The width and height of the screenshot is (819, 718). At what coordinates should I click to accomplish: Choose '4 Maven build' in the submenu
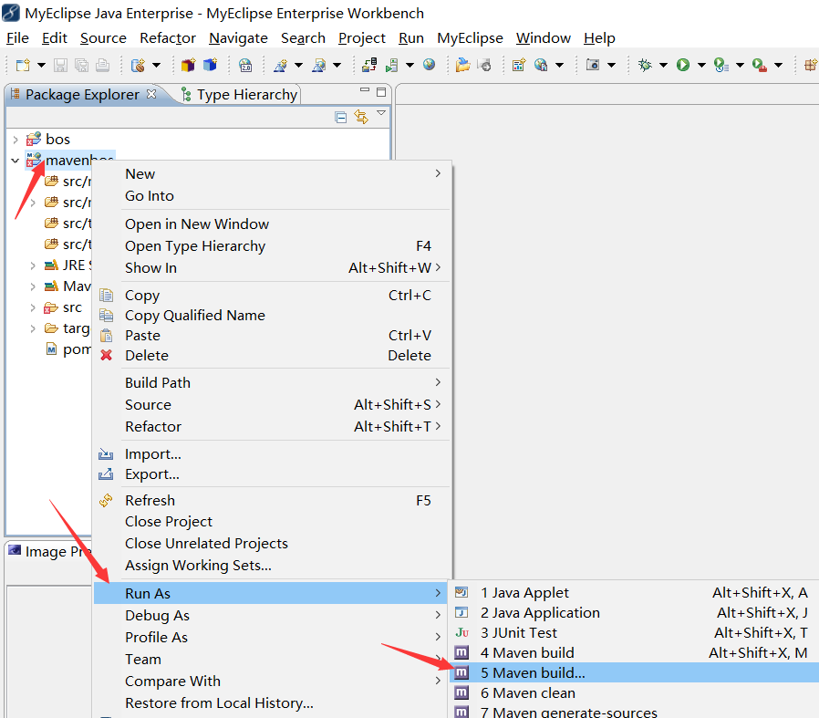pyautogui.click(x=634, y=652)
